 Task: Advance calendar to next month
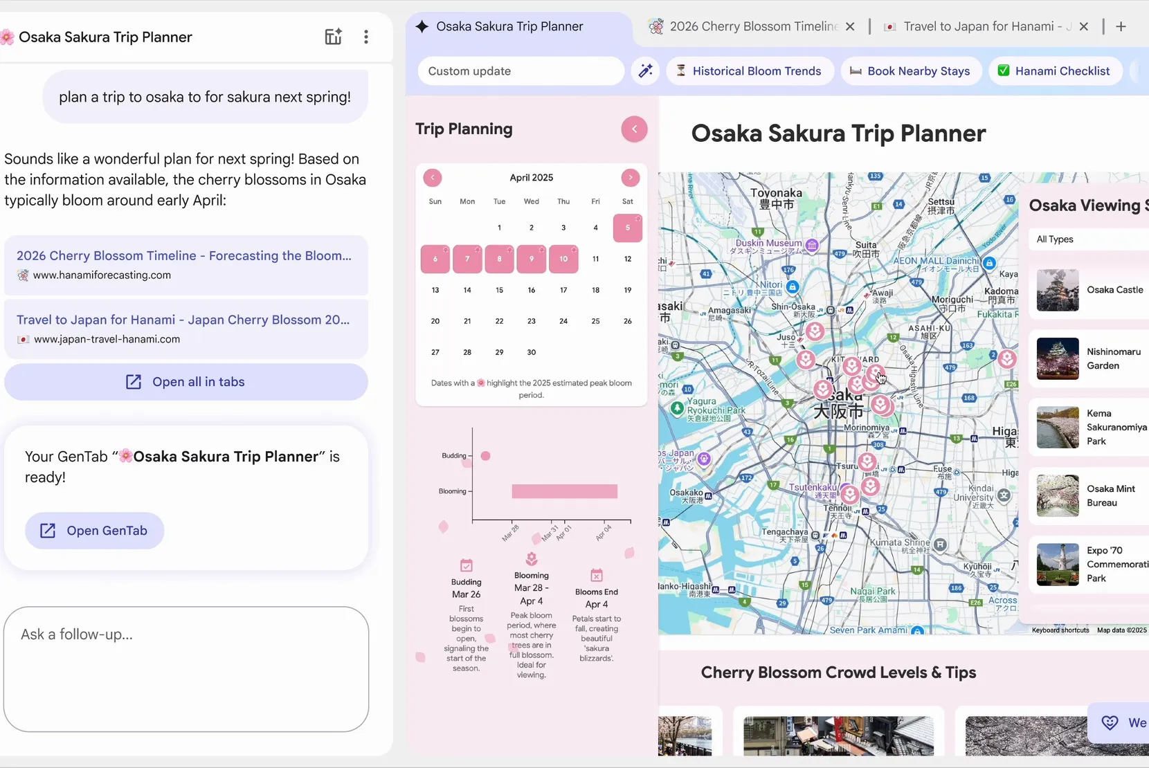pos(630,178)
